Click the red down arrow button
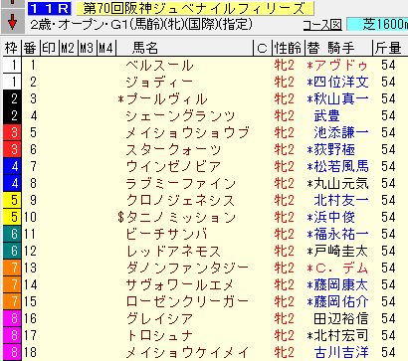The height and width of the screenshot is (361, 408). point(13,22)
